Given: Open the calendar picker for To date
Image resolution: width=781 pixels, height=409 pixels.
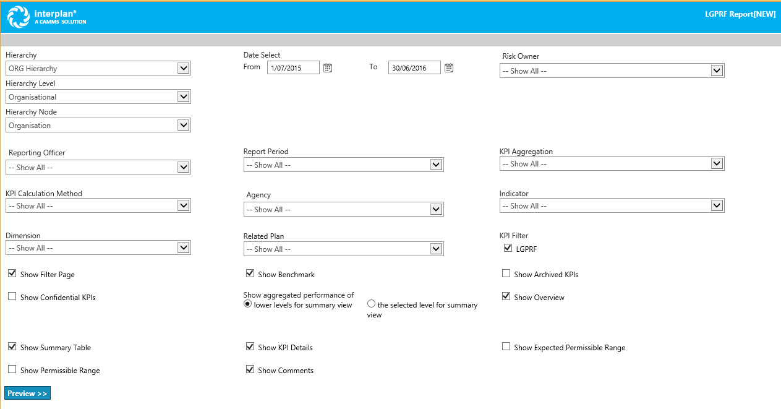Looking at the screenshot, I should (449, 68).
